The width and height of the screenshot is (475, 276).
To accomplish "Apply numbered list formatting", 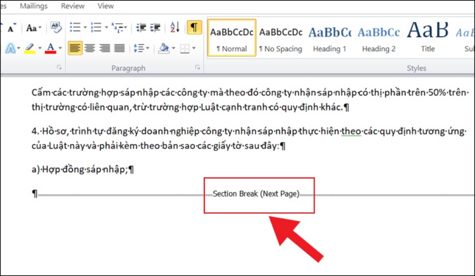I will (96, 27).
